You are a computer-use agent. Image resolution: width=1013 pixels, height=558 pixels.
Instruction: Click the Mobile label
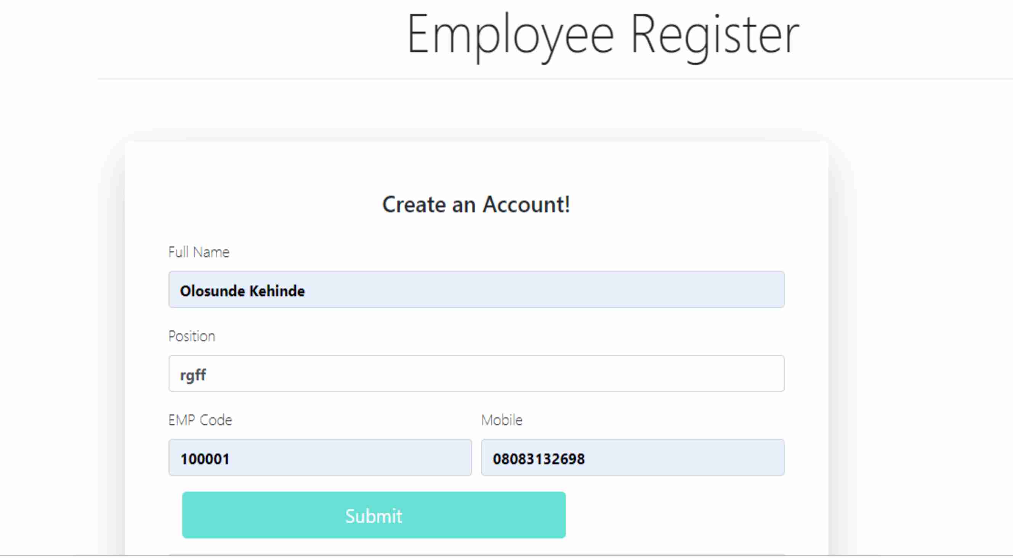[502, 420]
